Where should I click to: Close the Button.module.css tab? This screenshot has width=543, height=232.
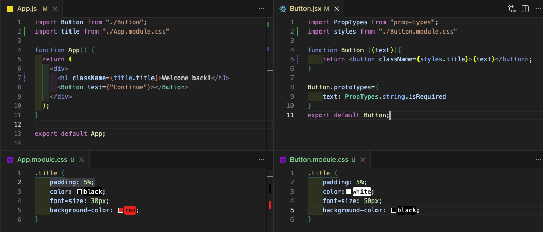coord(363,160)
